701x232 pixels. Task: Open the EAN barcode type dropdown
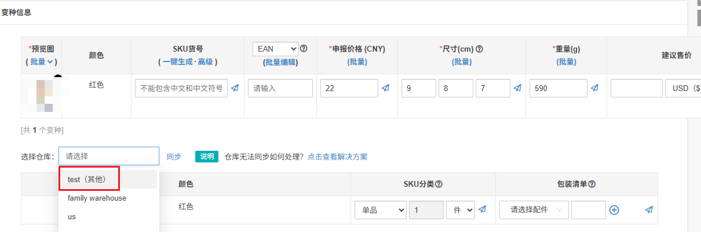pyautogui.click(x=276, y=49)
